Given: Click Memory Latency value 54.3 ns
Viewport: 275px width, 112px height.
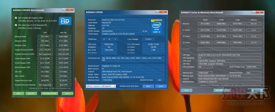Looking at the screenshot, I should 253,24.
